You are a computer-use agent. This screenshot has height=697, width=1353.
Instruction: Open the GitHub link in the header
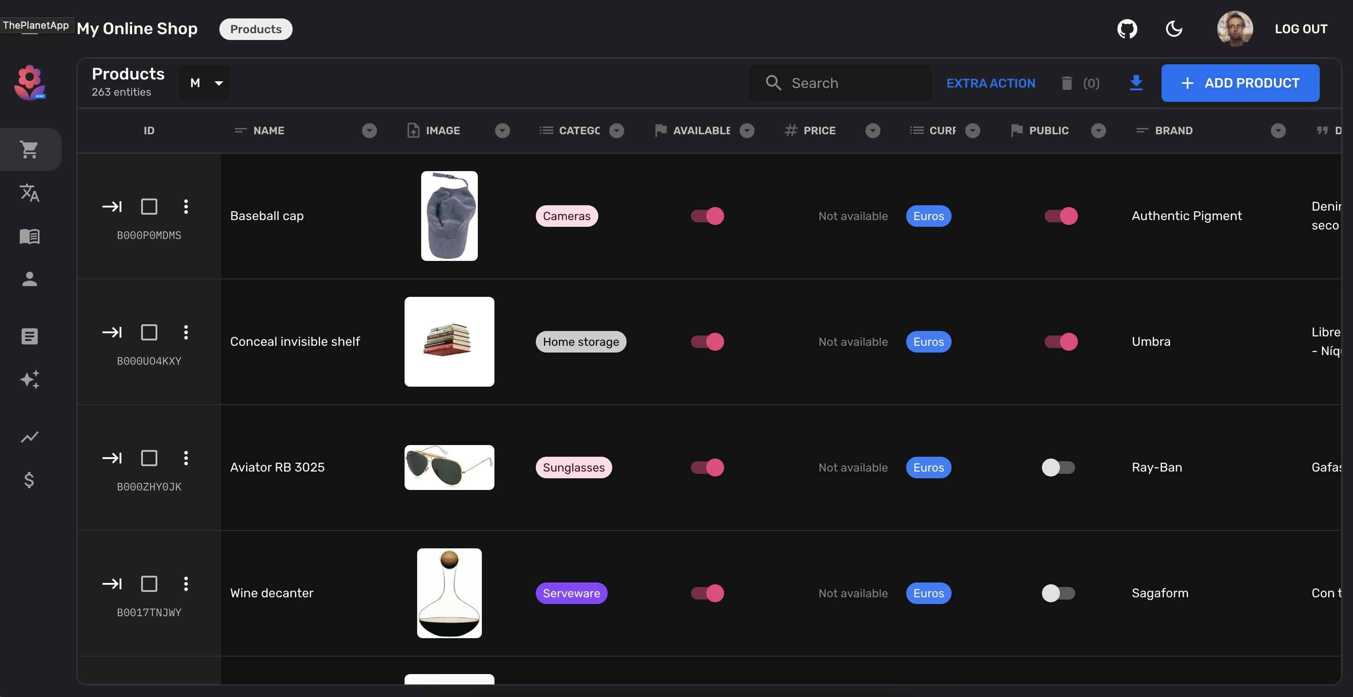click(1127, 29)
